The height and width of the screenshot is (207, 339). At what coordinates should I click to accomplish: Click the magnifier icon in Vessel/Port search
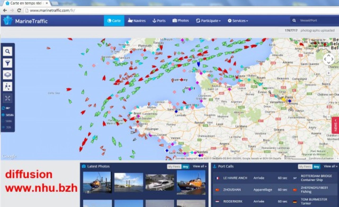(294, 20)
